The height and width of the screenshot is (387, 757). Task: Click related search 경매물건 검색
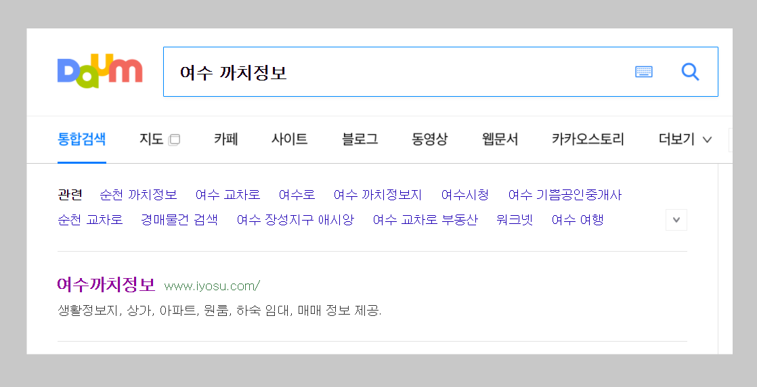pyautogui.click(x=179, y=220)
